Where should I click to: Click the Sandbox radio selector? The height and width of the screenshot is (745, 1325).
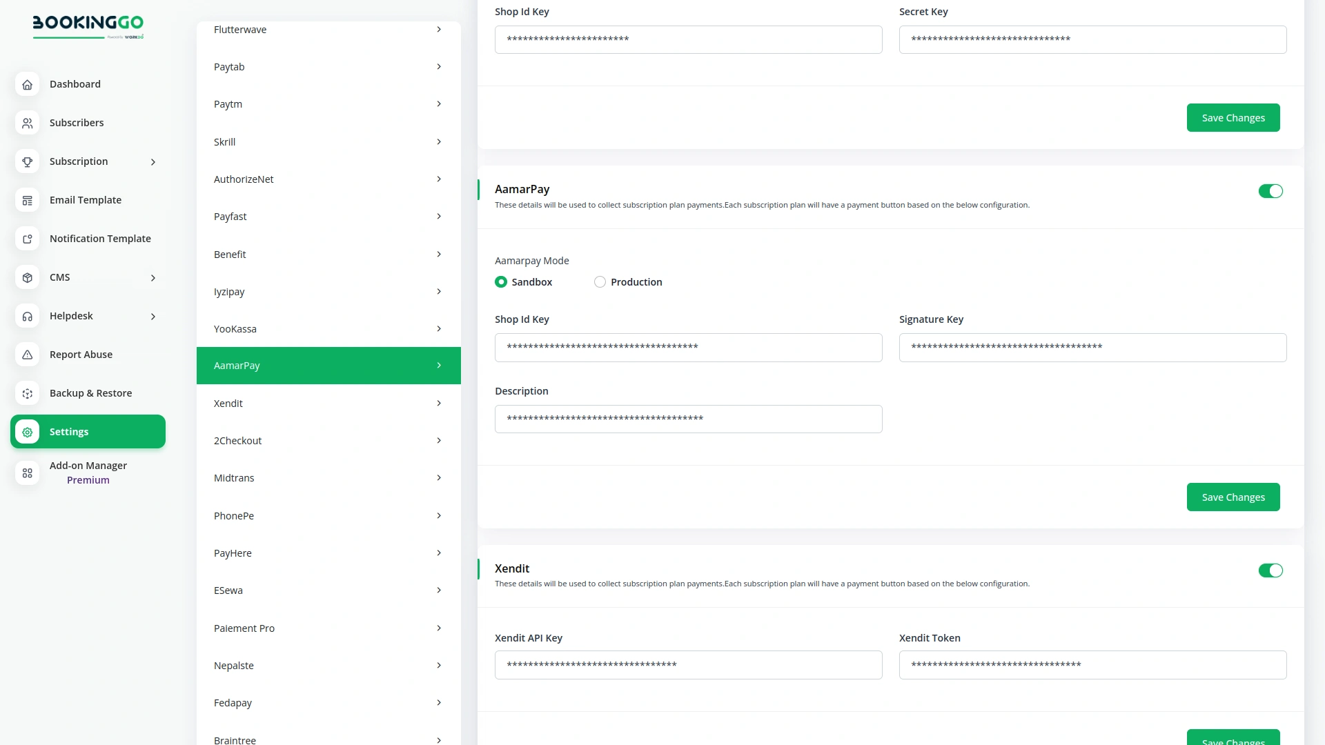[501, 281]
